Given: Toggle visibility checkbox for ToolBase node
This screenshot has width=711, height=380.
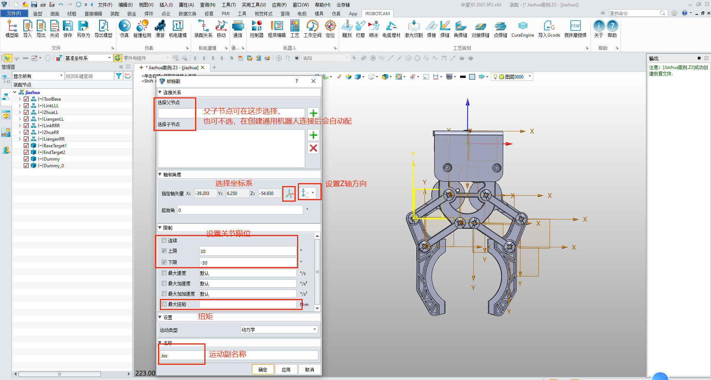Looking at the screenshot, I should pos(26,99).
